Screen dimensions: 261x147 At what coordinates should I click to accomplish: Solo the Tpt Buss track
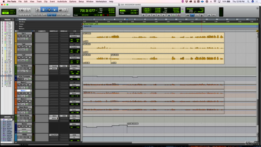[x=26, y=68]
